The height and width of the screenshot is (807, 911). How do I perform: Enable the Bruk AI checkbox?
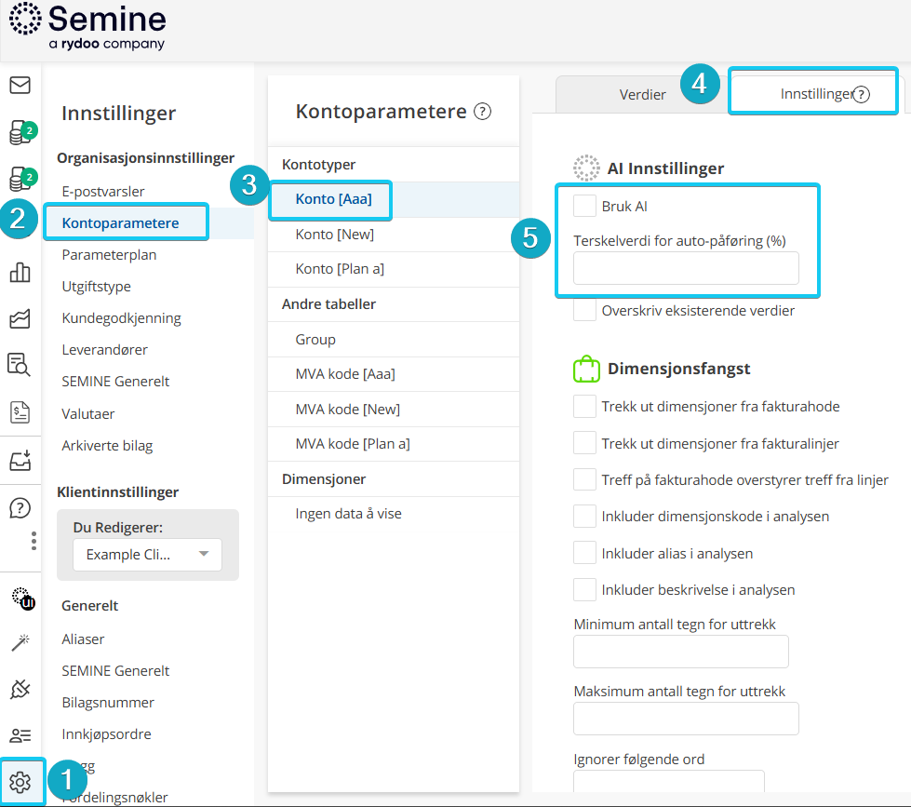pyautogui.click(x=585, y=206)
